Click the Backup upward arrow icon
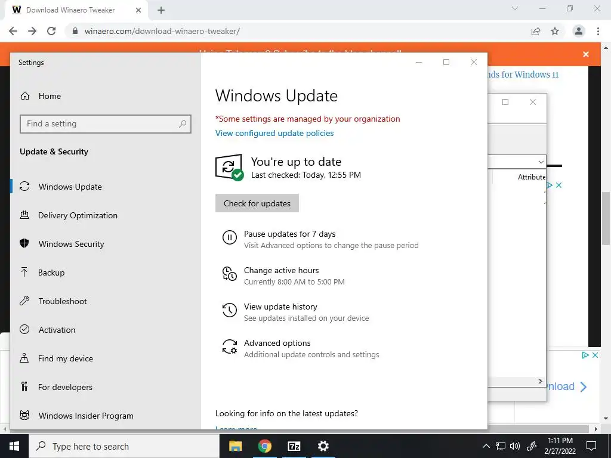 [x=24, y=272]
